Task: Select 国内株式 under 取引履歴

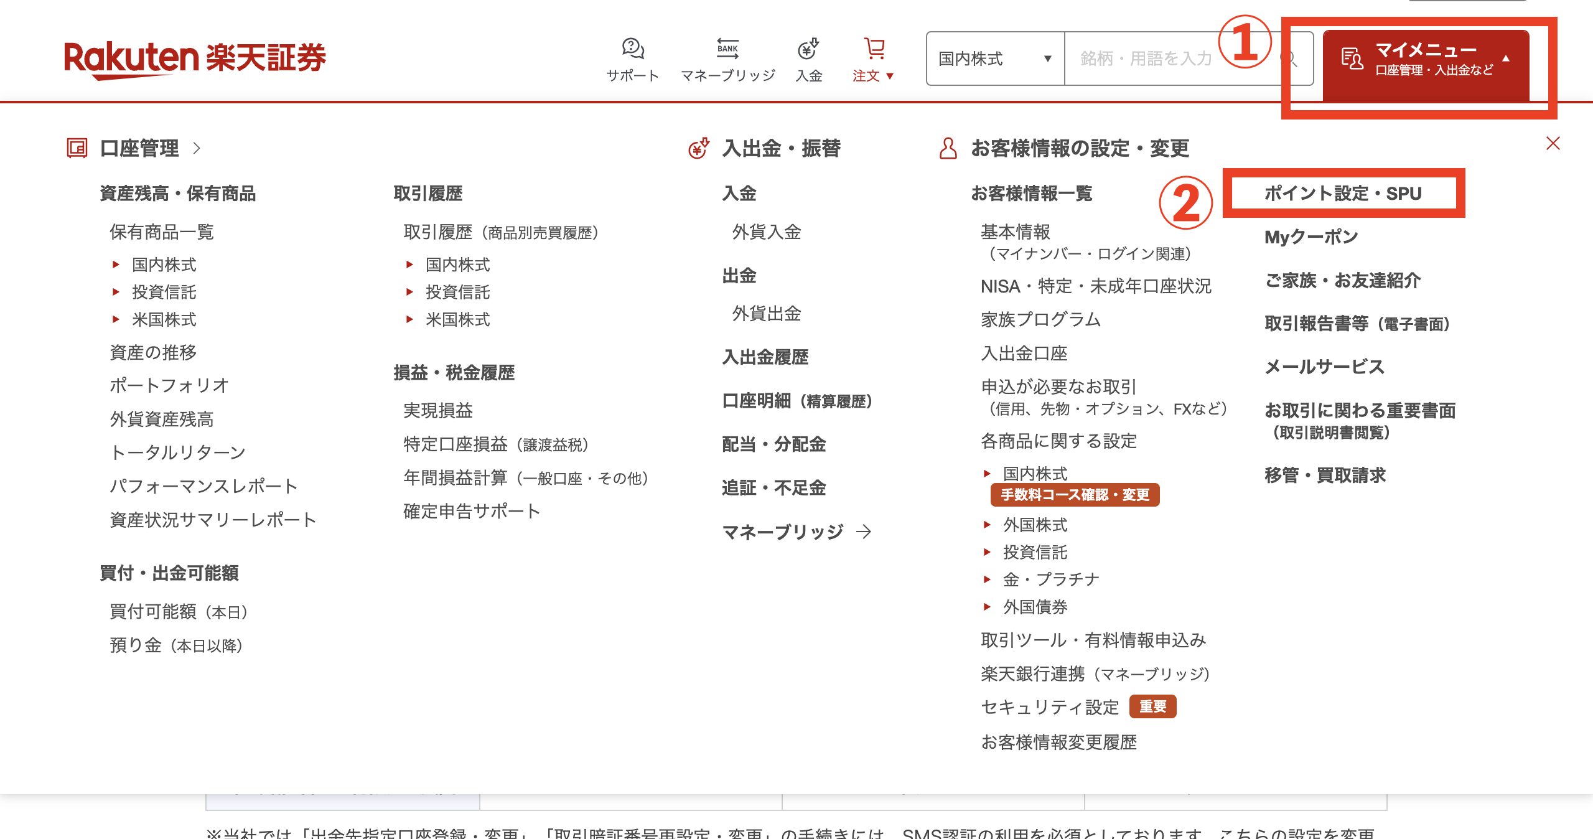Action: coord(458,265)
